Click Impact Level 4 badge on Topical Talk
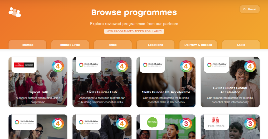Viewport: 268px width, 139px height. click(x=58, y=66)
